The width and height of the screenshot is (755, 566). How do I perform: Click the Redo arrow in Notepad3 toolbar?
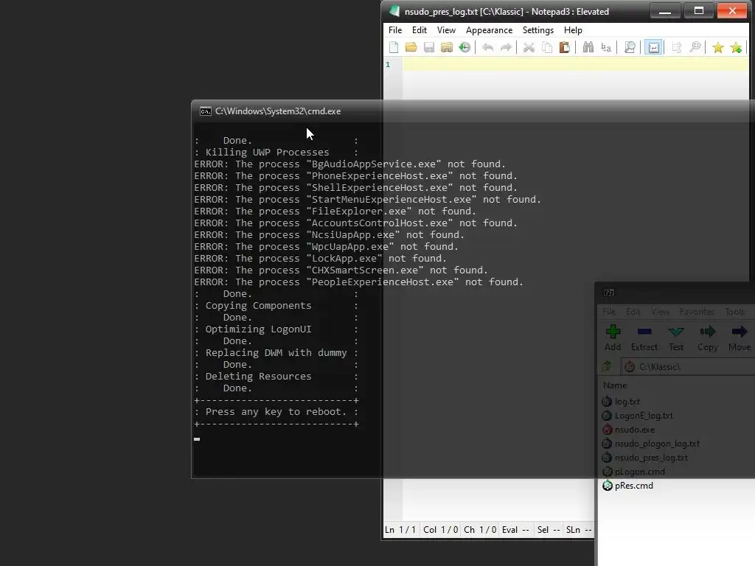[506, 47]
